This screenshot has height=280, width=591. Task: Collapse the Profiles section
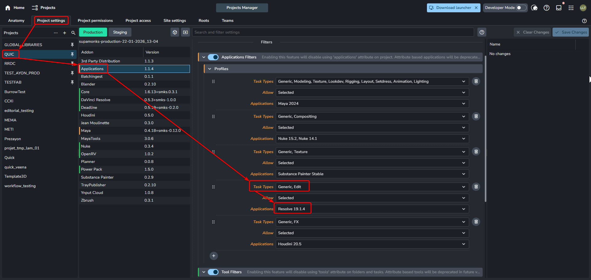pos(210,69)
